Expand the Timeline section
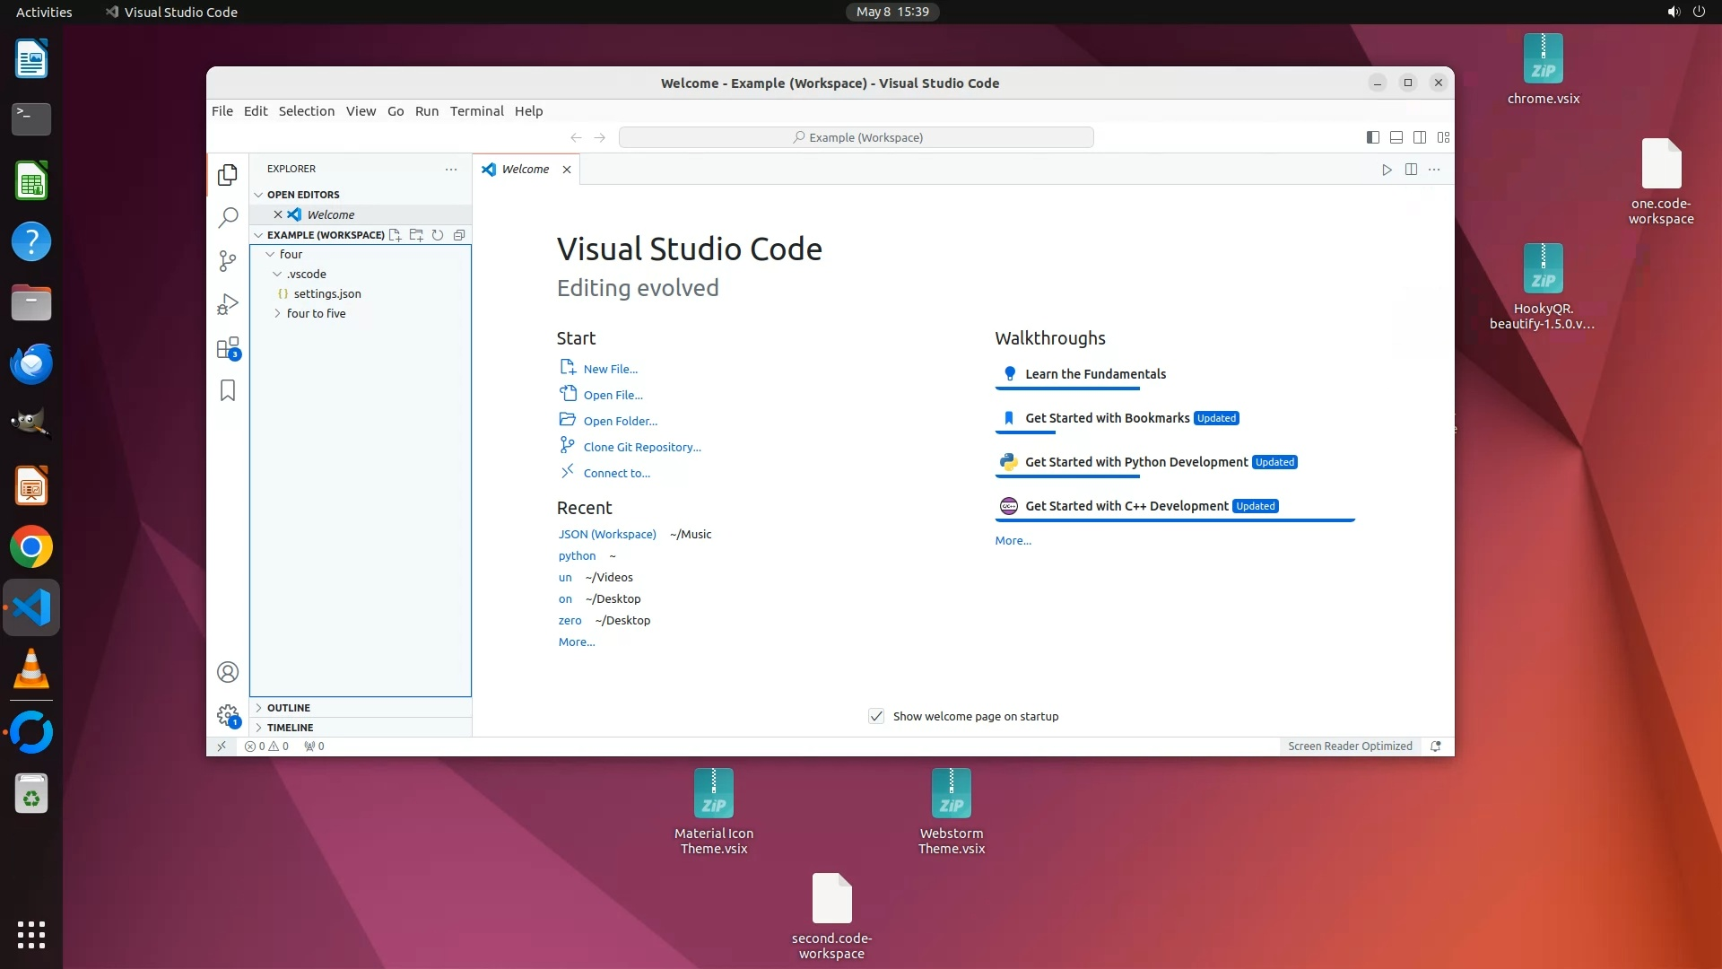Image resolution: width=1722 pixels, height=969 pixels. coord(290,728)
